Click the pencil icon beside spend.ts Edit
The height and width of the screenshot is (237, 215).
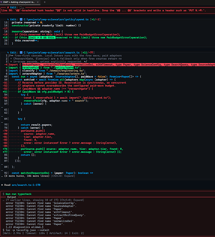[x=8, y=19]
